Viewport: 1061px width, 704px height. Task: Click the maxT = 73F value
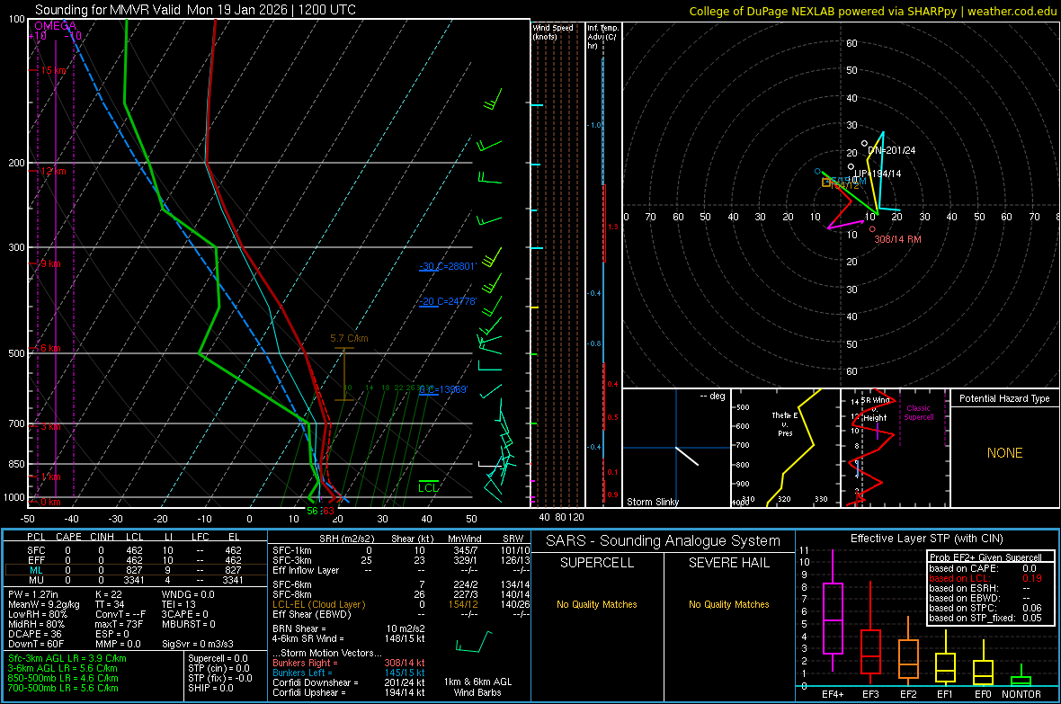click(119, 624)
